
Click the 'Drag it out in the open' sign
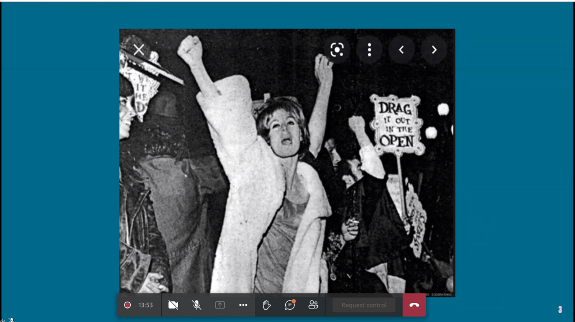396,125
